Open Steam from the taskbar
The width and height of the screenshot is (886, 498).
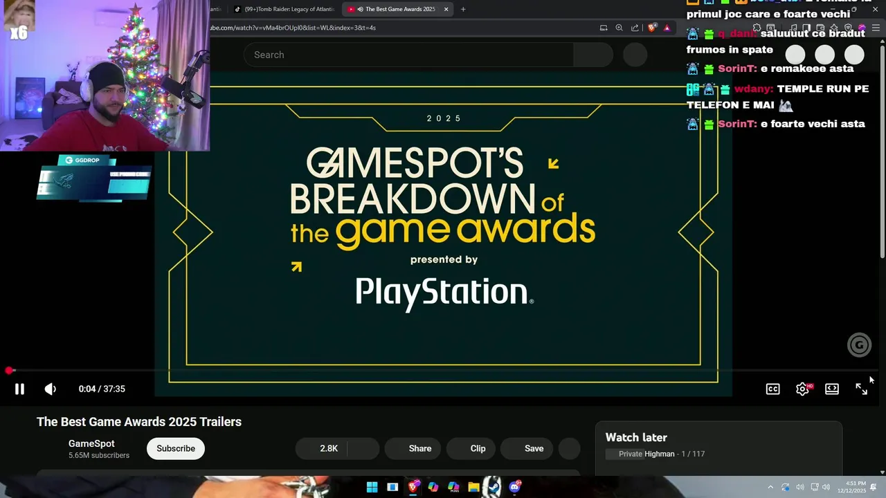click(x=493, y=487)
